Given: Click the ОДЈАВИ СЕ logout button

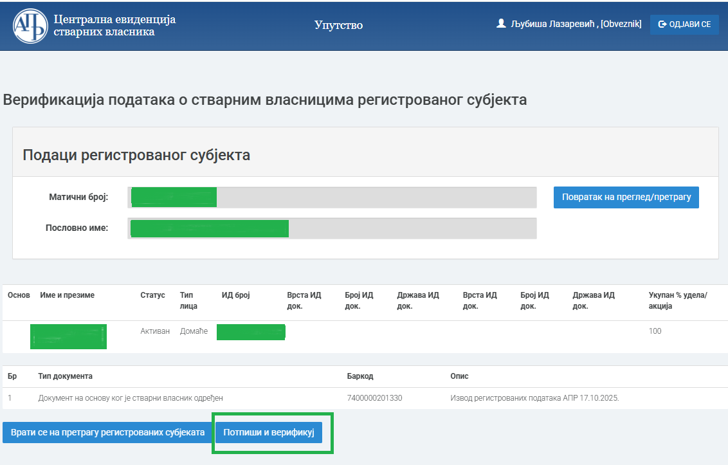Looking at the screenshot, I should point(684,24).
